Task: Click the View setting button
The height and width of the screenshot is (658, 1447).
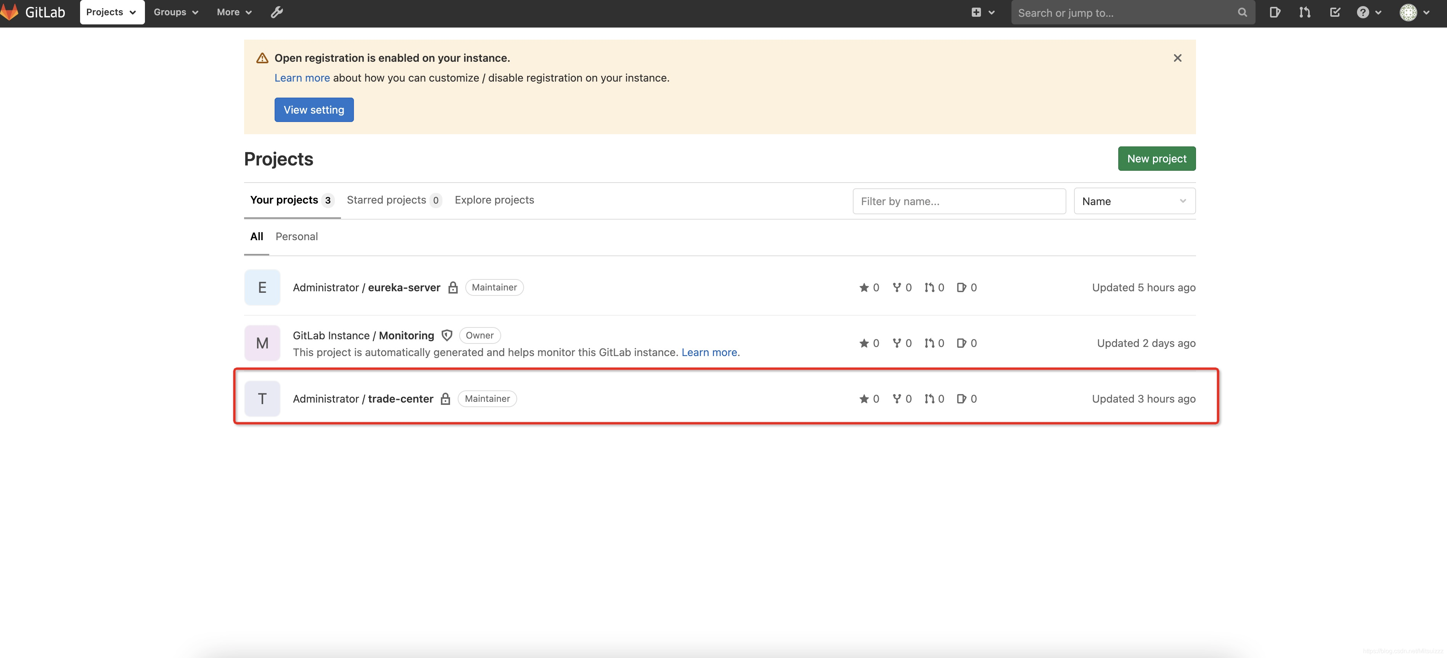Action: (314, 109)
